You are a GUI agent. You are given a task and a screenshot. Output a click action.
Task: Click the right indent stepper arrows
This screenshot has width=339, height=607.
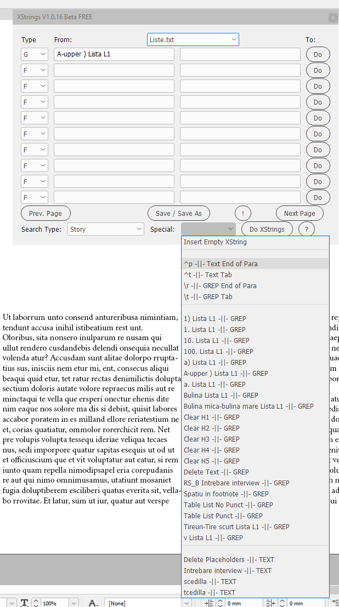click(x=282, y=603)
